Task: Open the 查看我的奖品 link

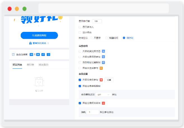Action: (39, 43)
